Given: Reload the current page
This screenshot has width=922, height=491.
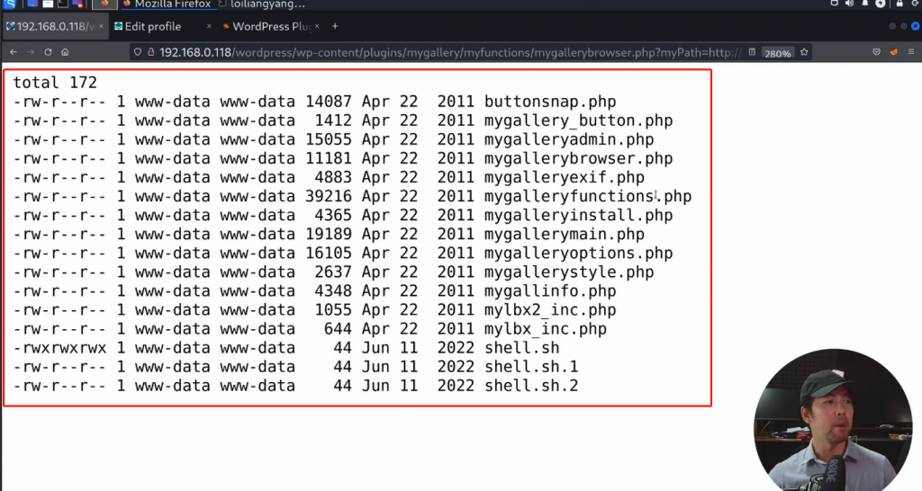Looking at the screenshot, I should [x=48, y=52].
